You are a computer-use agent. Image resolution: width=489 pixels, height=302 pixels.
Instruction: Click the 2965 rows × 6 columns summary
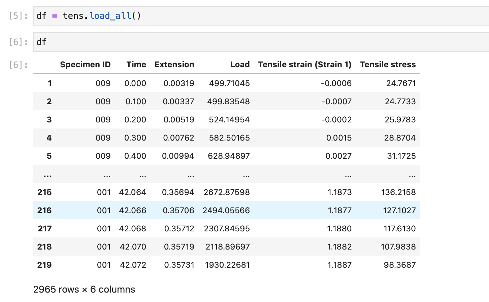84,290
